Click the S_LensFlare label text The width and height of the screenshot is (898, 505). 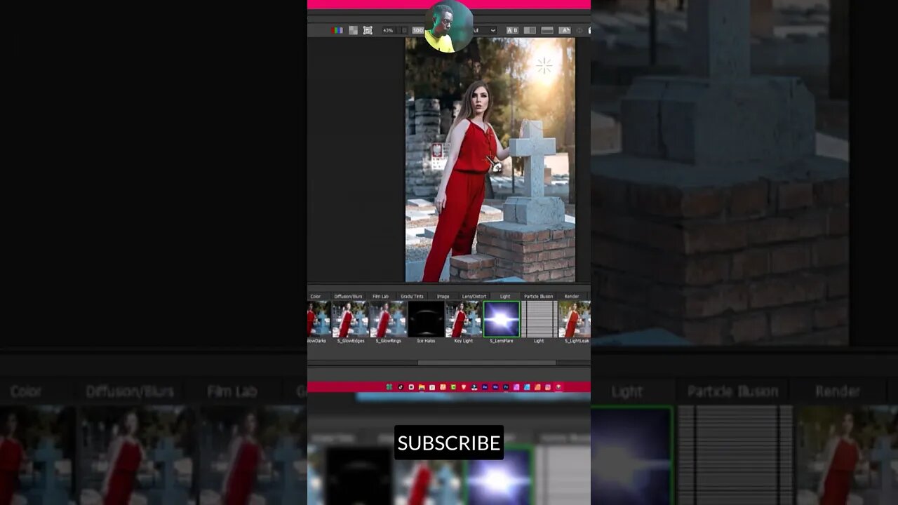pos(502,341)
